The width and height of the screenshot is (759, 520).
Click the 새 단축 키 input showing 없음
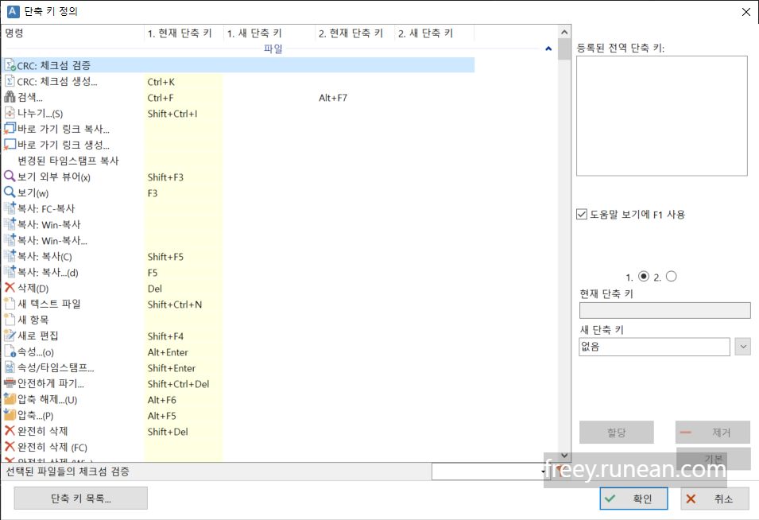click(x=654, y=347)
